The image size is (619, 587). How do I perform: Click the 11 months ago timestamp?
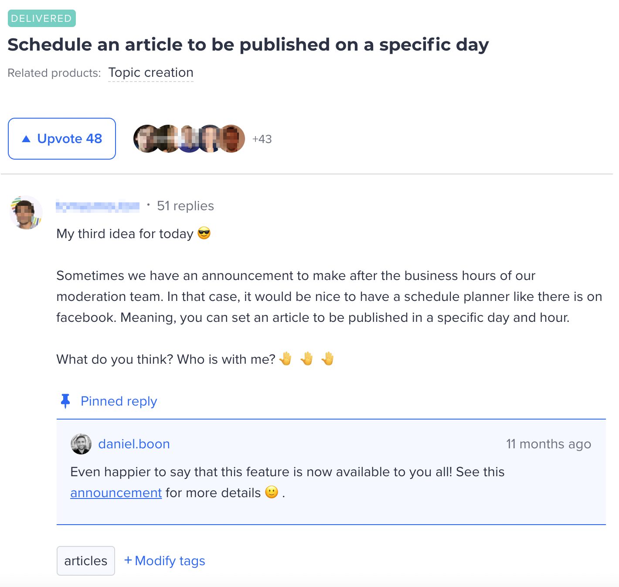point(548,444)
